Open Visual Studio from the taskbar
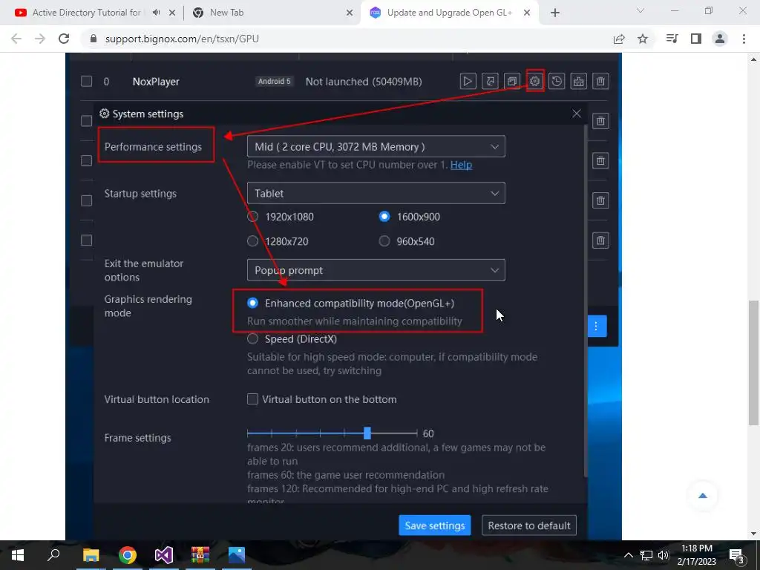The width and height of the screenshot is (760, 570). click(164, 555)
